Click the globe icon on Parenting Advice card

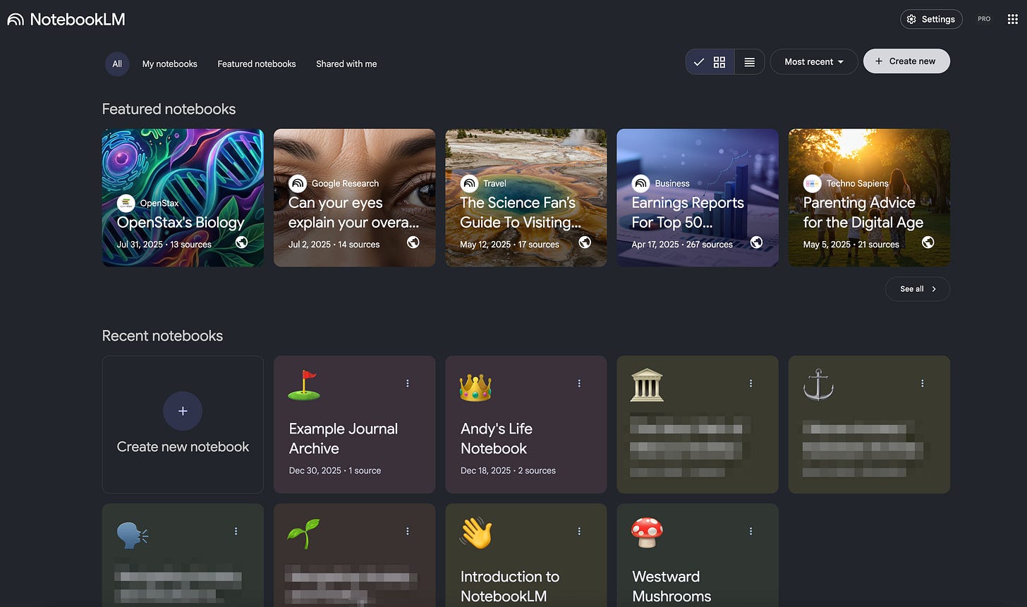click(x=928, y=243)
